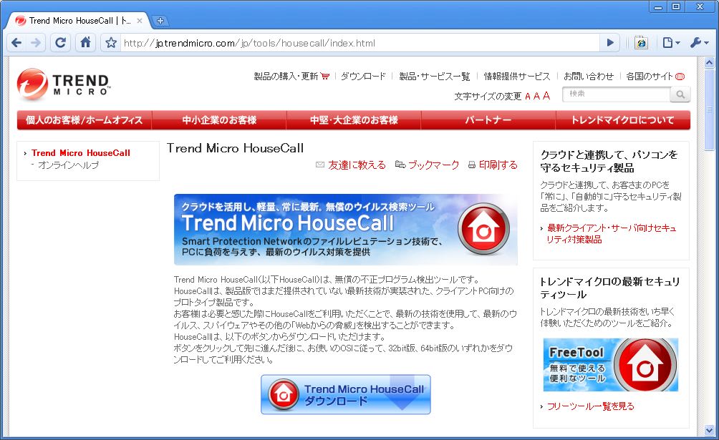The width and height of the screenshot is (719, 440).
Task: Click the browser Back arrow button
Action: click(16, 43)
